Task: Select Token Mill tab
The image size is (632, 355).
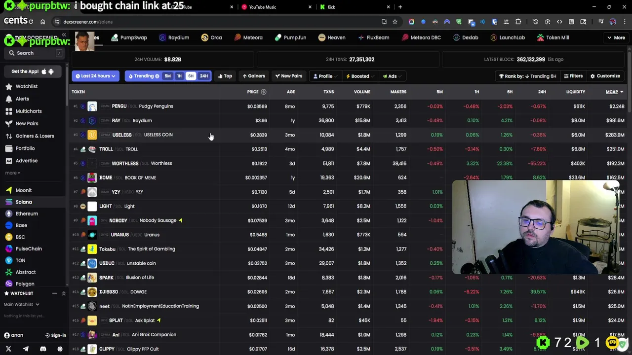Action: tap(553, 37)
